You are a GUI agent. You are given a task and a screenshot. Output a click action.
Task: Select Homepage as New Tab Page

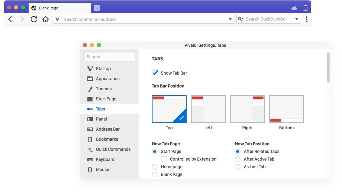[x=155, y=167]
